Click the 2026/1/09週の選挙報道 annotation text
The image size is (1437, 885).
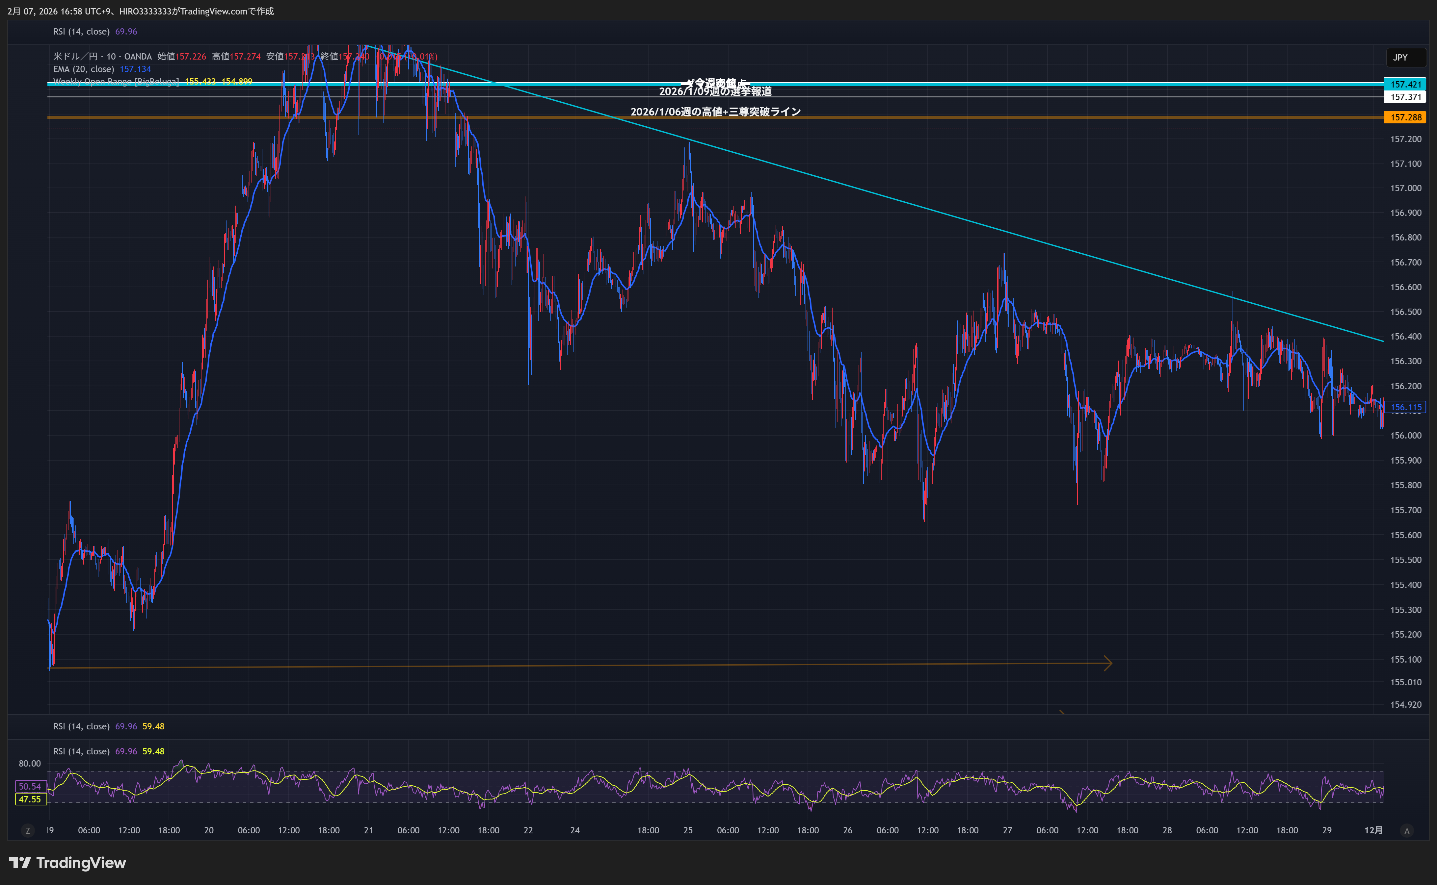(715, 92)
